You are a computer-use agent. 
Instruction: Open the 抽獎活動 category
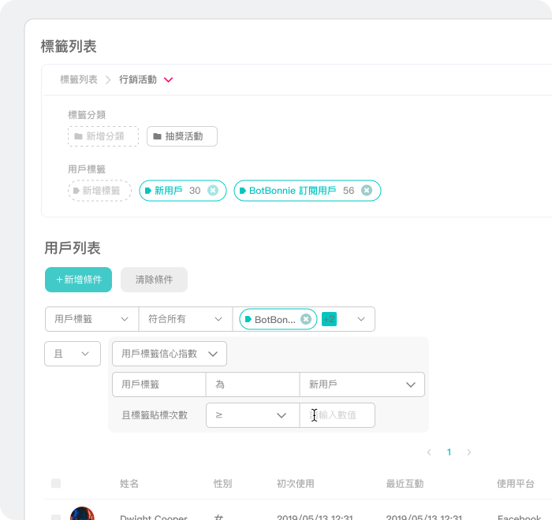click(x=182, y=136)
